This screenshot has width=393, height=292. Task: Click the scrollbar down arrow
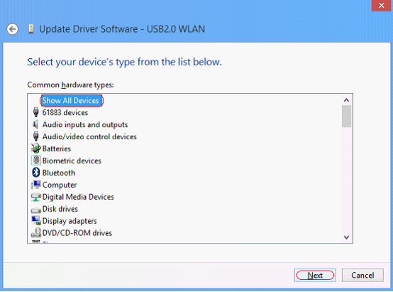click(x=347, y=237)
